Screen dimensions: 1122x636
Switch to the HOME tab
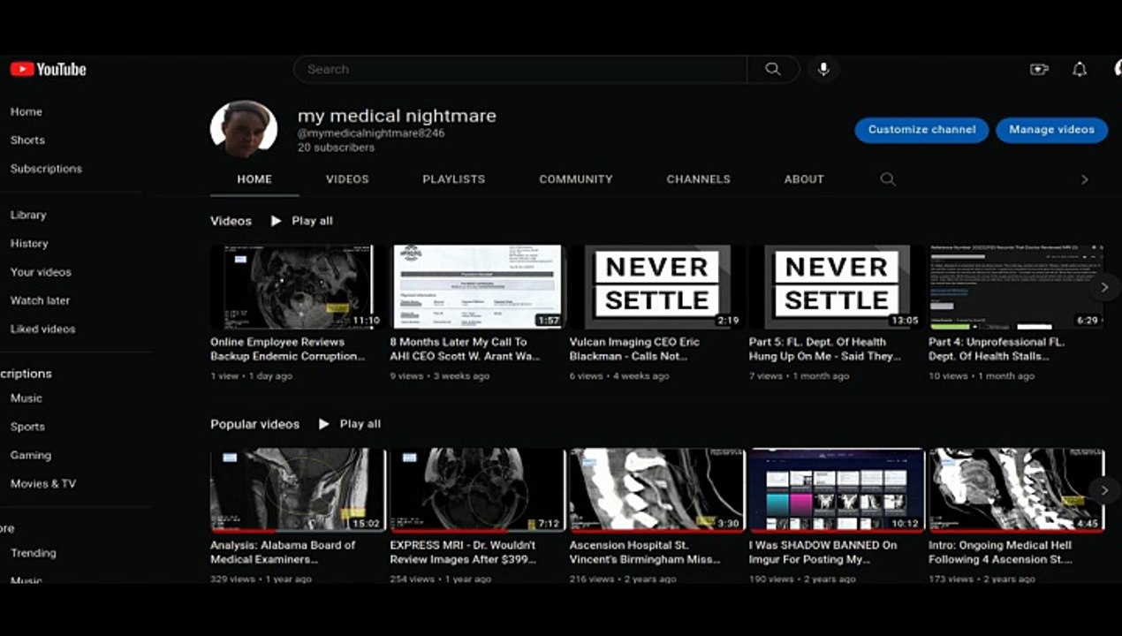254,179
